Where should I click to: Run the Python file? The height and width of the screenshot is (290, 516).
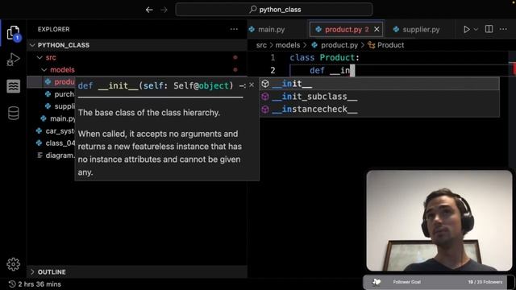pos(466,29)
